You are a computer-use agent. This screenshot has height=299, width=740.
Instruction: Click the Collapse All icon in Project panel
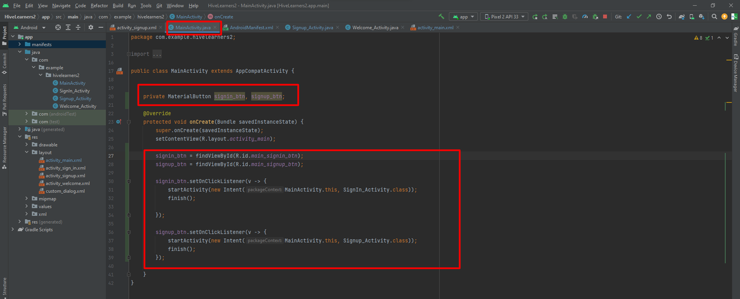(x=79, y=27)
